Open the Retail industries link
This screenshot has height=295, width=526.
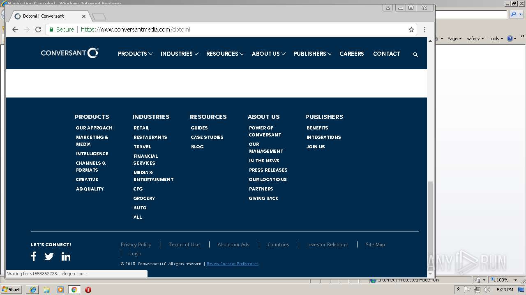click(141, 128)
